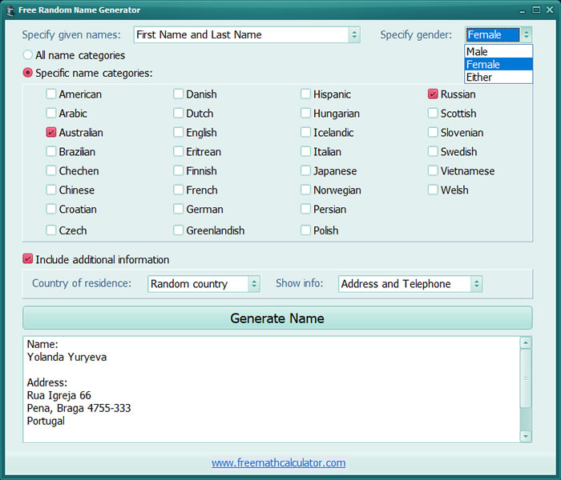
Task: Click the scrollbar down arrow in results box
Action: [526, 436]
